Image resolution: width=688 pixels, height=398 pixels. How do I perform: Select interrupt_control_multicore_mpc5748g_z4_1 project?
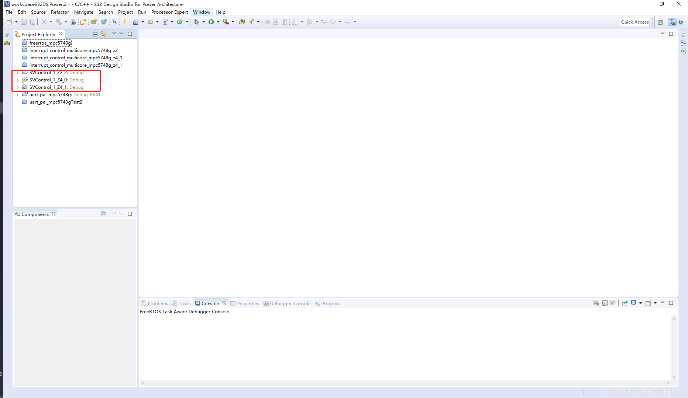click(x=76, y=65)
